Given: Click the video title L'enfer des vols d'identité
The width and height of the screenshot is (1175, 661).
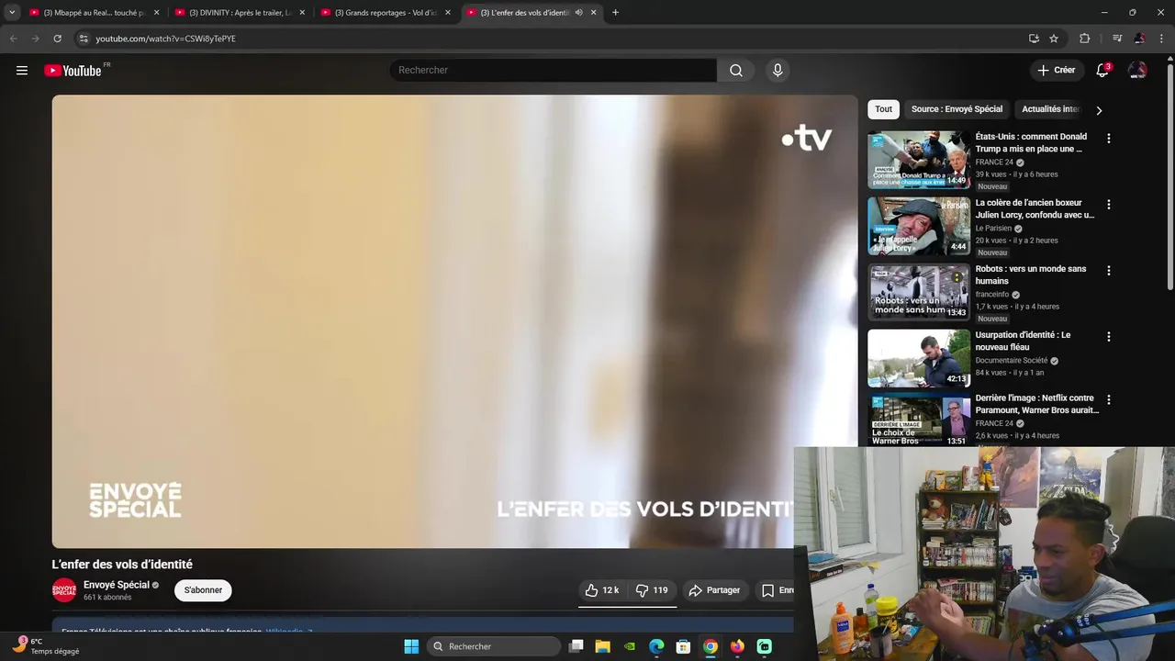Looking at the screenshot, I should (122, 565).
